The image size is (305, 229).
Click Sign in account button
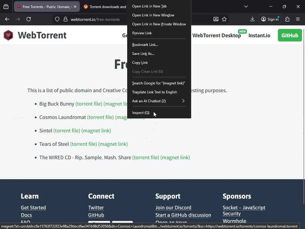coord(270,19)
